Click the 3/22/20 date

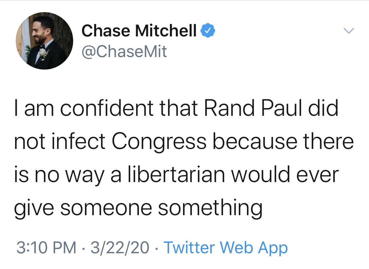point(120,247)
